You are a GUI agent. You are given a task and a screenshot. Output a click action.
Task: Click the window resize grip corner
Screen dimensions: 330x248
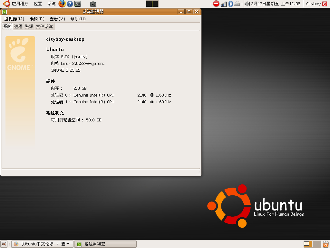pyautogui.click(x=198, y=173)
